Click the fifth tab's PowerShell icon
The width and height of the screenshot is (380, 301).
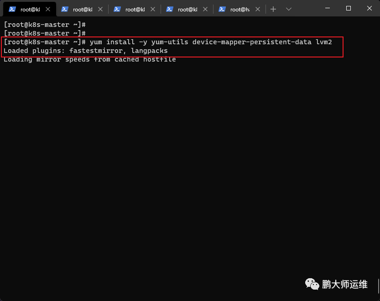coord(222,9)
